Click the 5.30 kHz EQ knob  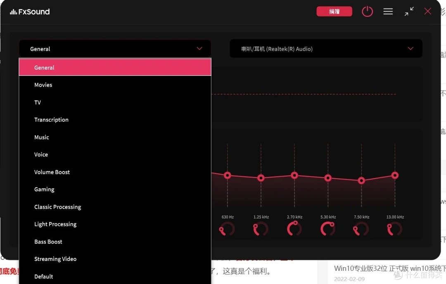tap(327, 228)
